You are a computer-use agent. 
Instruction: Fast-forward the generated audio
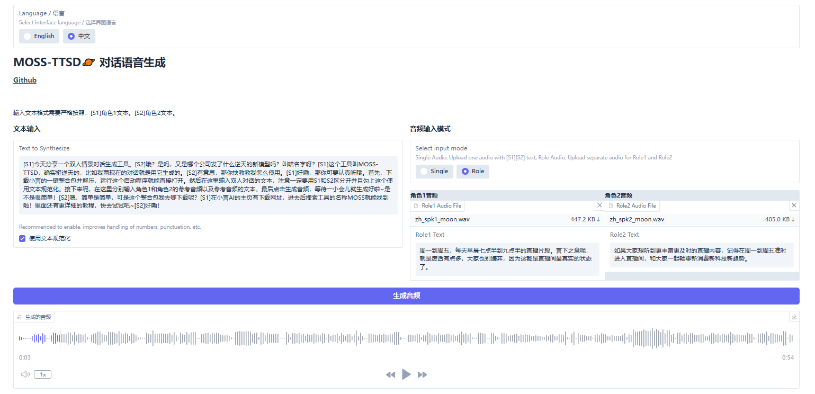pos(422,374)
